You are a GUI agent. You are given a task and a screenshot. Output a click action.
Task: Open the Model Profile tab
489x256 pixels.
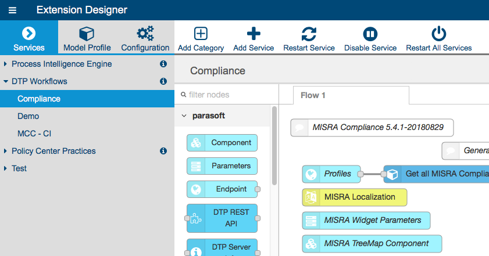[87, 38]
